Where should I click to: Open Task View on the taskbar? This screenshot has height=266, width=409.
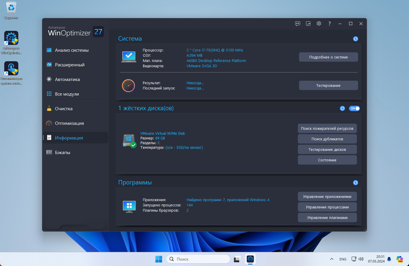tap(237, 259)
